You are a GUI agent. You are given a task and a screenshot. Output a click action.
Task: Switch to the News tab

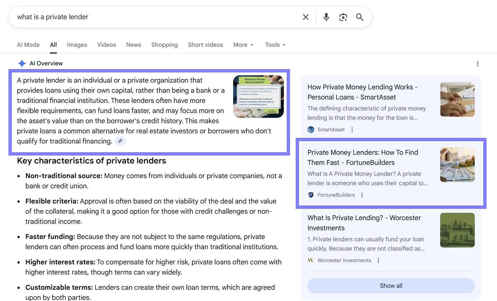pyautogui.click(x=133, y=45)
